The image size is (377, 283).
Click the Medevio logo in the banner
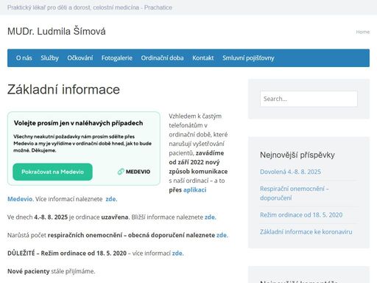(134, 172)
